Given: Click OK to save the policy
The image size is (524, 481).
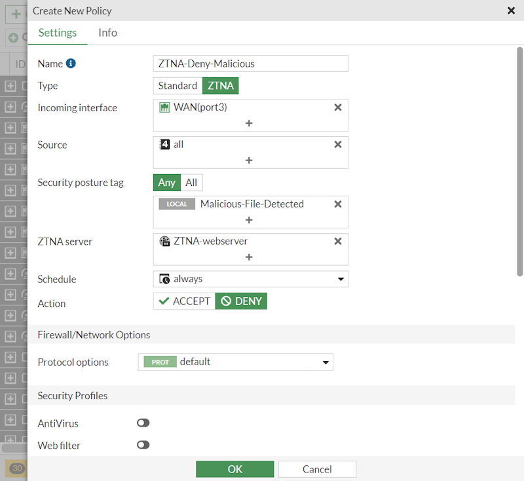Looking at the screenshot, I should (234, 469).
